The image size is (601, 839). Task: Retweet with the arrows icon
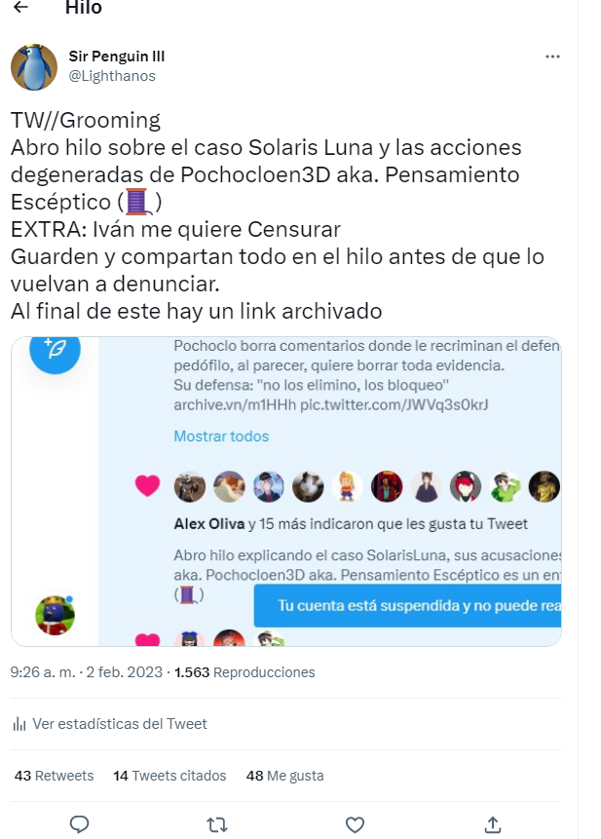pyautogui.click(x=217, y=824)
